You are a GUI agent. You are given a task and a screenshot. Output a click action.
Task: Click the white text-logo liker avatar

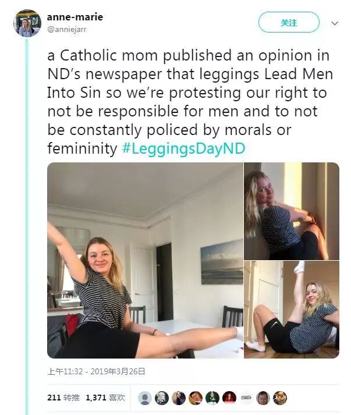tap(246, 398)
